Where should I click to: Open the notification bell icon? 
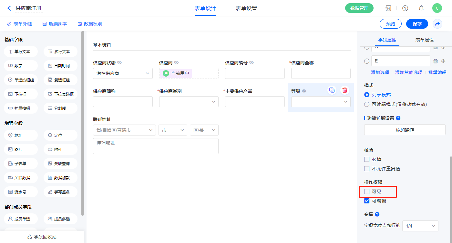(421, 8)
